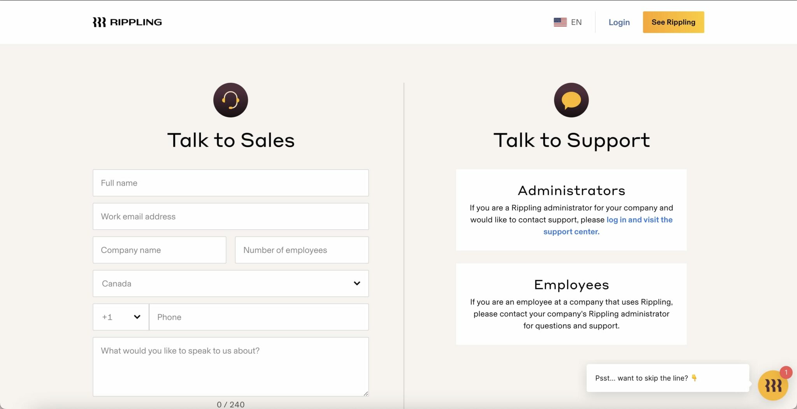Grab the textarea resize handle corner
This screenshot has width=797, height=409.
(x=366, y=393)
